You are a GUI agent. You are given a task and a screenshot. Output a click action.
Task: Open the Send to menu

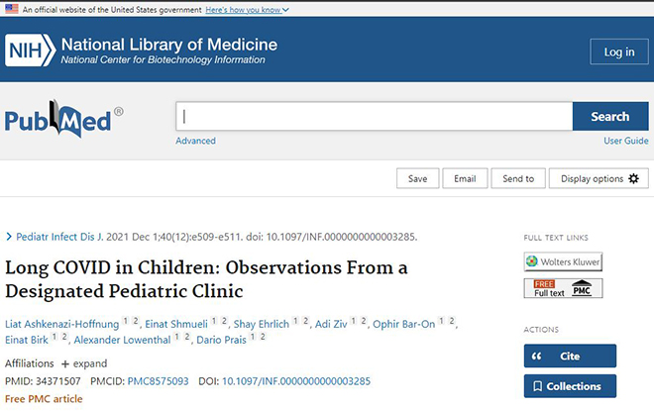click(518, 178)
